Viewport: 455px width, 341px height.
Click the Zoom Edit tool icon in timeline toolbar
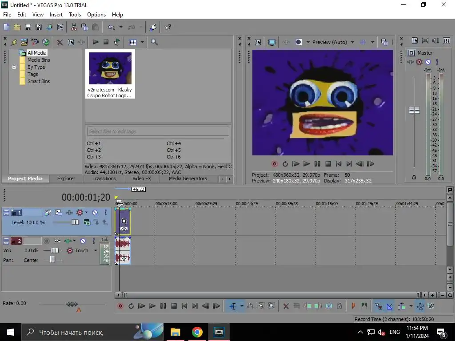[271, 306]
